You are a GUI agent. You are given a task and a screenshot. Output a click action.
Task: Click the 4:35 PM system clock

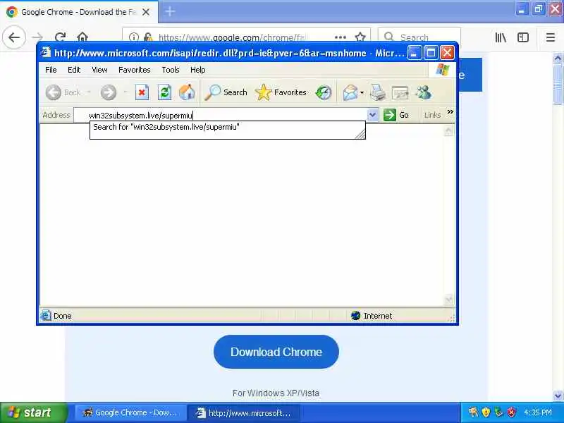coord(538,412)
